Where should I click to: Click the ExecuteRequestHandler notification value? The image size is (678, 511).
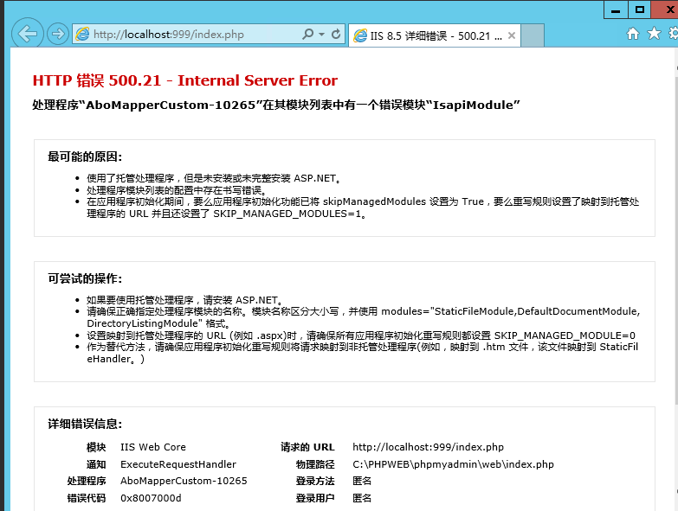pos(178,464)
